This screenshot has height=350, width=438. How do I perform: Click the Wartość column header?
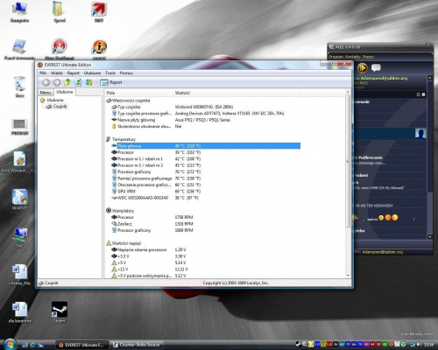coord(237,93)
